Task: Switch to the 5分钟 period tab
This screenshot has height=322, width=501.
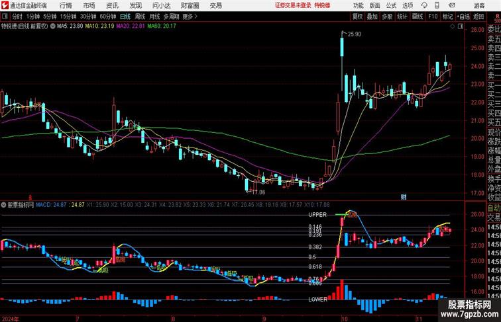Action: click(50, 17)
